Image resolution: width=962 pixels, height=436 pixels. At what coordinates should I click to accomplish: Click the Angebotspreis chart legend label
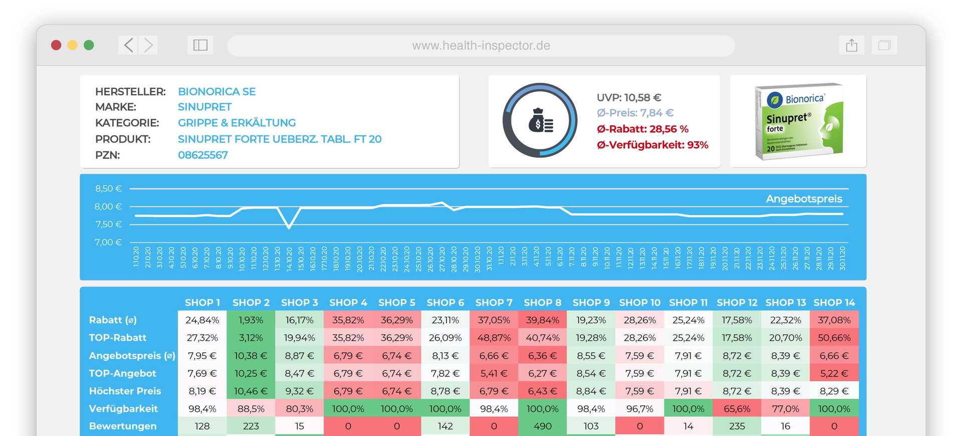[804, 199]
